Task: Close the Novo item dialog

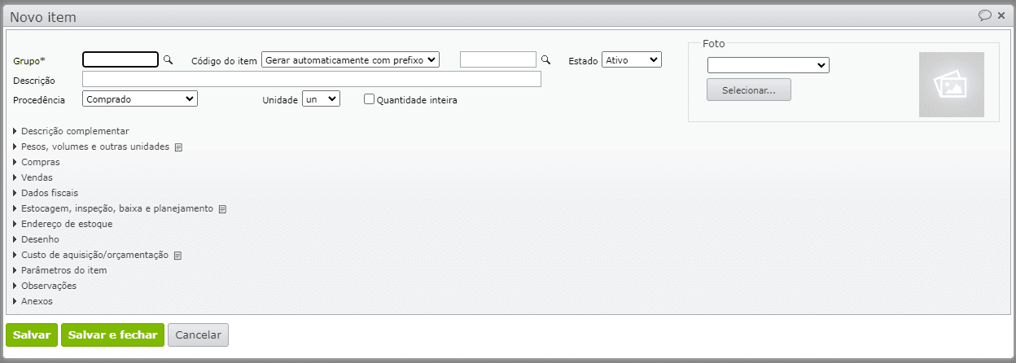Action: click(1001, 15)
